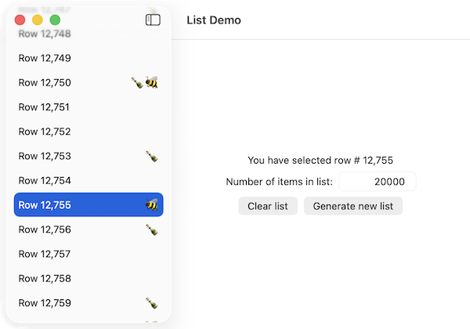Image resolution: width=470 pixels, height=329 pixels.
Task: Click the bottle emoji in Row 12,750
Action: 138,82
